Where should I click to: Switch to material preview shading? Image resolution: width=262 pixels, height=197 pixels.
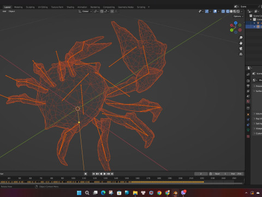point(235,11)
